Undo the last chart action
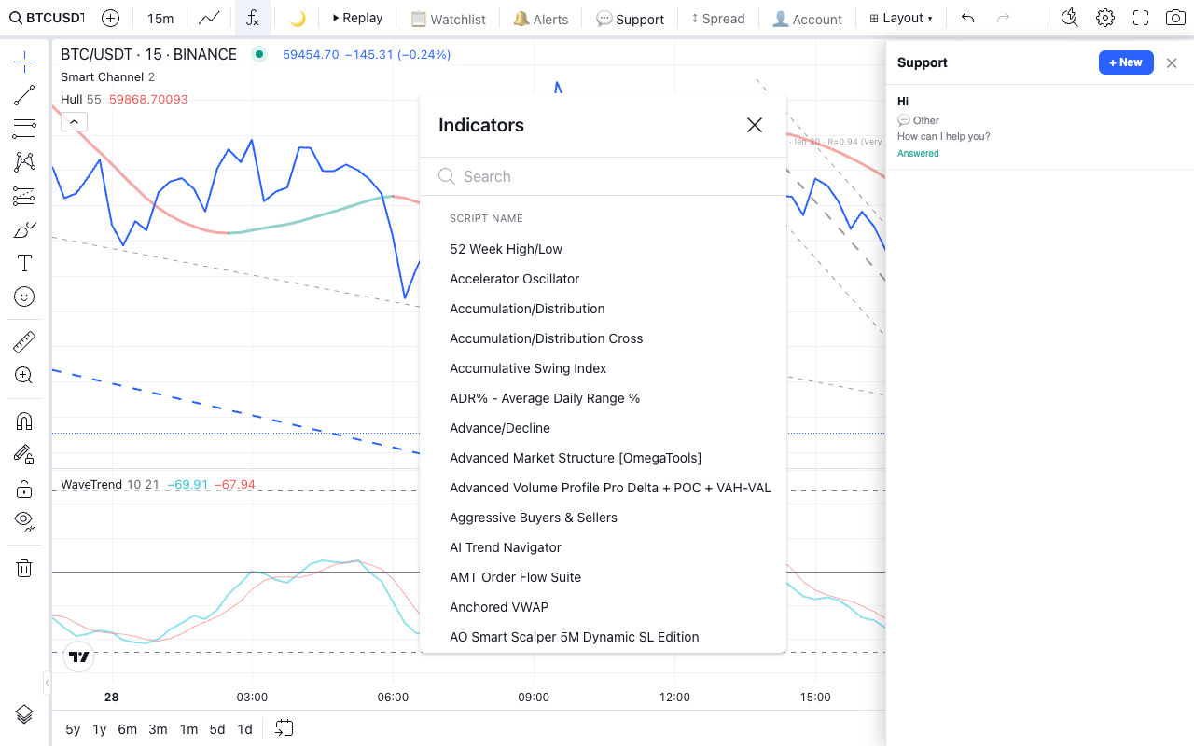 pyautogui.click(x=968, y=18)
